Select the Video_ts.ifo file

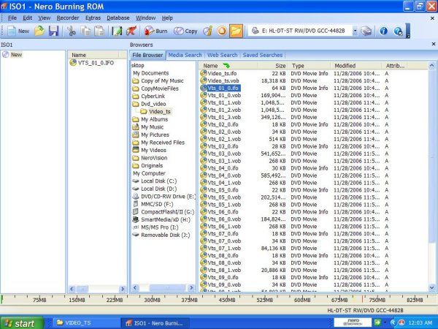(218, 73)
